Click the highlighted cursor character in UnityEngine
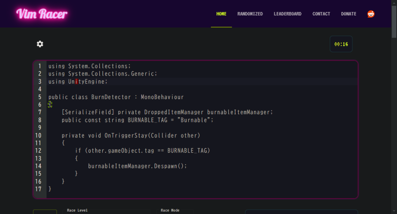 coord(76,82)
